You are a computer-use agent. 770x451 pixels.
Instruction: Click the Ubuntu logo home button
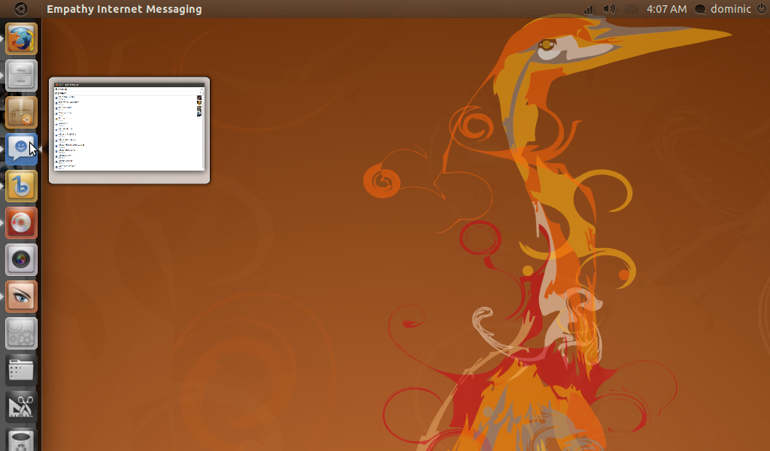pyautogui.click(x=20, y=9)
